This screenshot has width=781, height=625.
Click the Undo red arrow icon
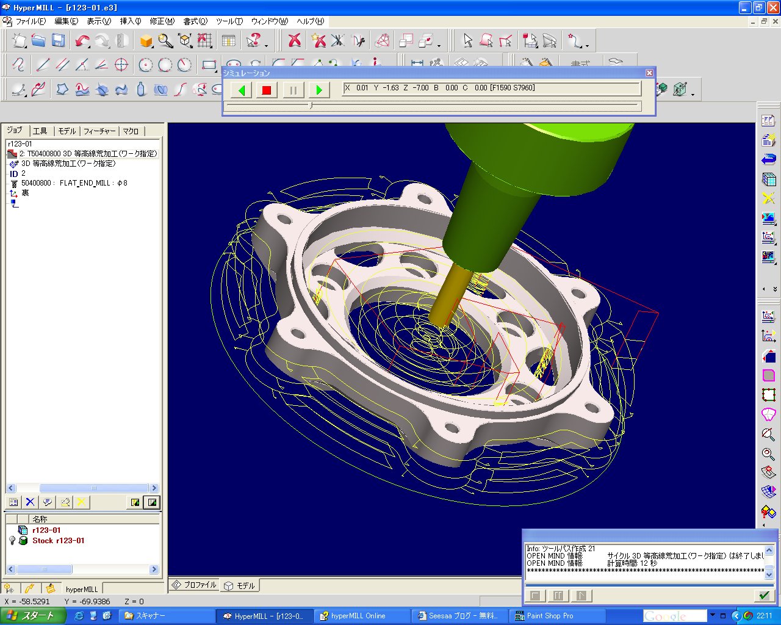pos(82,41)
